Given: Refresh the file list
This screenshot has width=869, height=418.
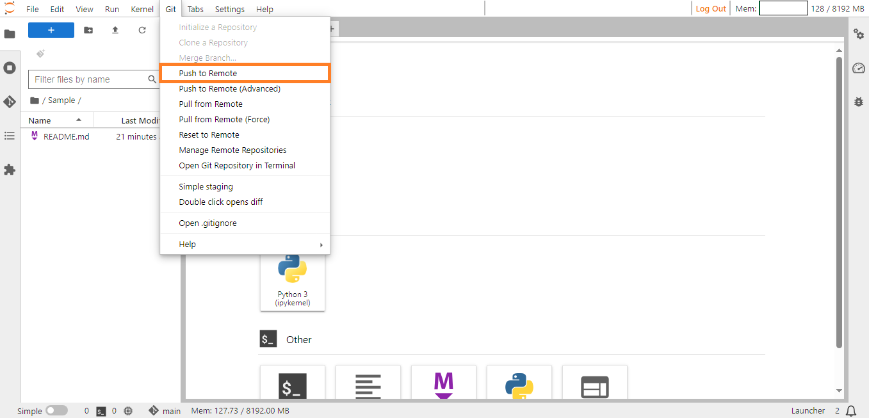Looking at the screenshot, I should tap(142, 30).
